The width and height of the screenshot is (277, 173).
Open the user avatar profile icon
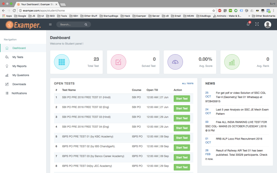tap(267, 25)
